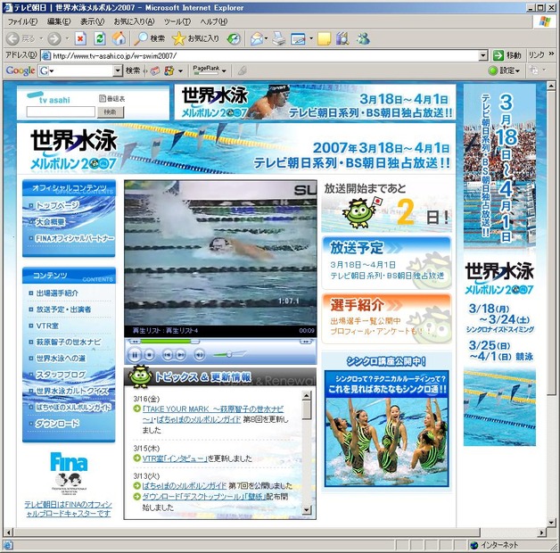Image resolution: width=560 pixels, height=553 pixels.
Task: Open the Mail envelope icon
Action: (257, 38)
